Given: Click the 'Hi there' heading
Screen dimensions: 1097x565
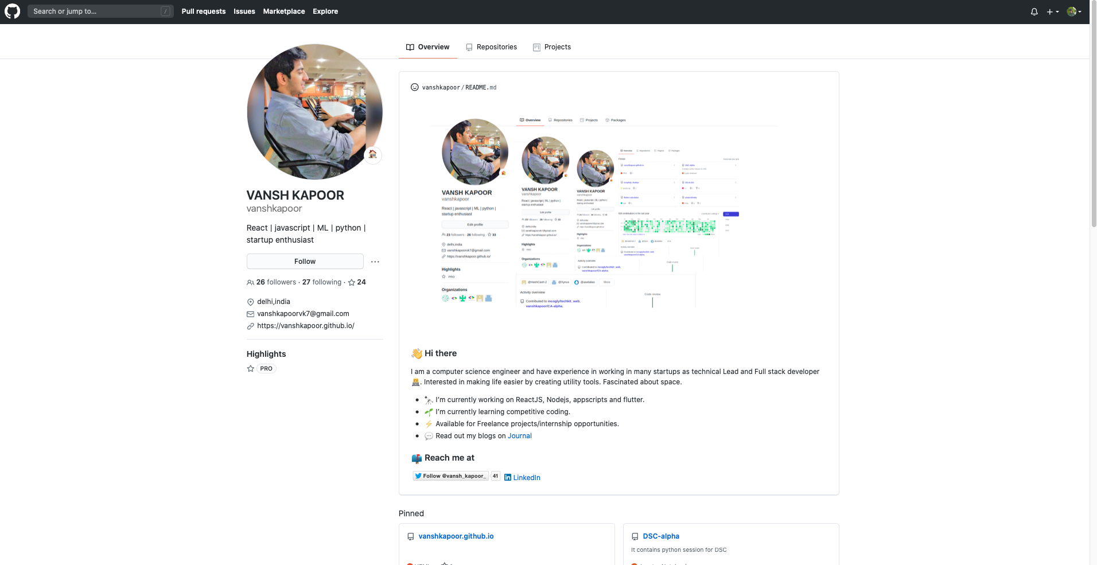Looking at the screenshot, I should click(441, 353).
